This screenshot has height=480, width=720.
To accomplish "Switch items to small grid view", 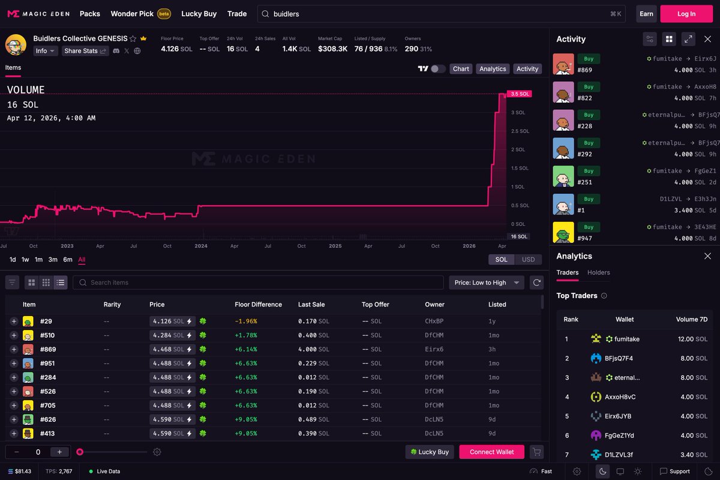I will (x=46, y=283).
